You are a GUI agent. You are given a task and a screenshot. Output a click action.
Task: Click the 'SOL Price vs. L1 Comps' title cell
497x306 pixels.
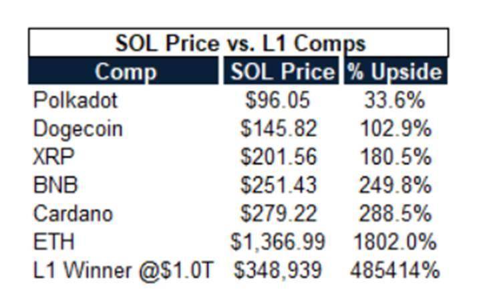pos(239,43)
